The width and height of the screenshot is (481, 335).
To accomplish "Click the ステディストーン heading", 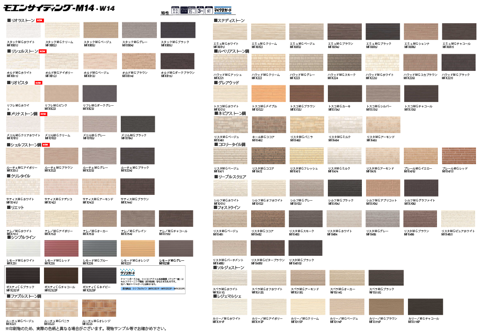I will [230, 21].
